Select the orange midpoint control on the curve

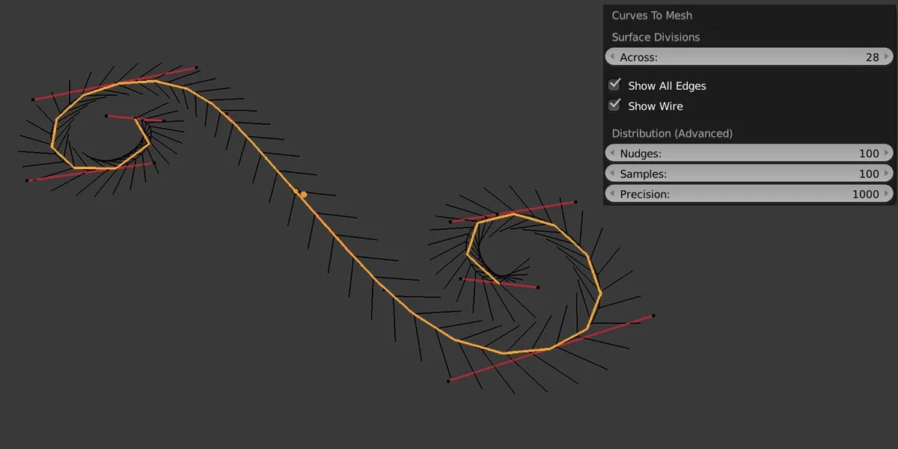point(303,194)
